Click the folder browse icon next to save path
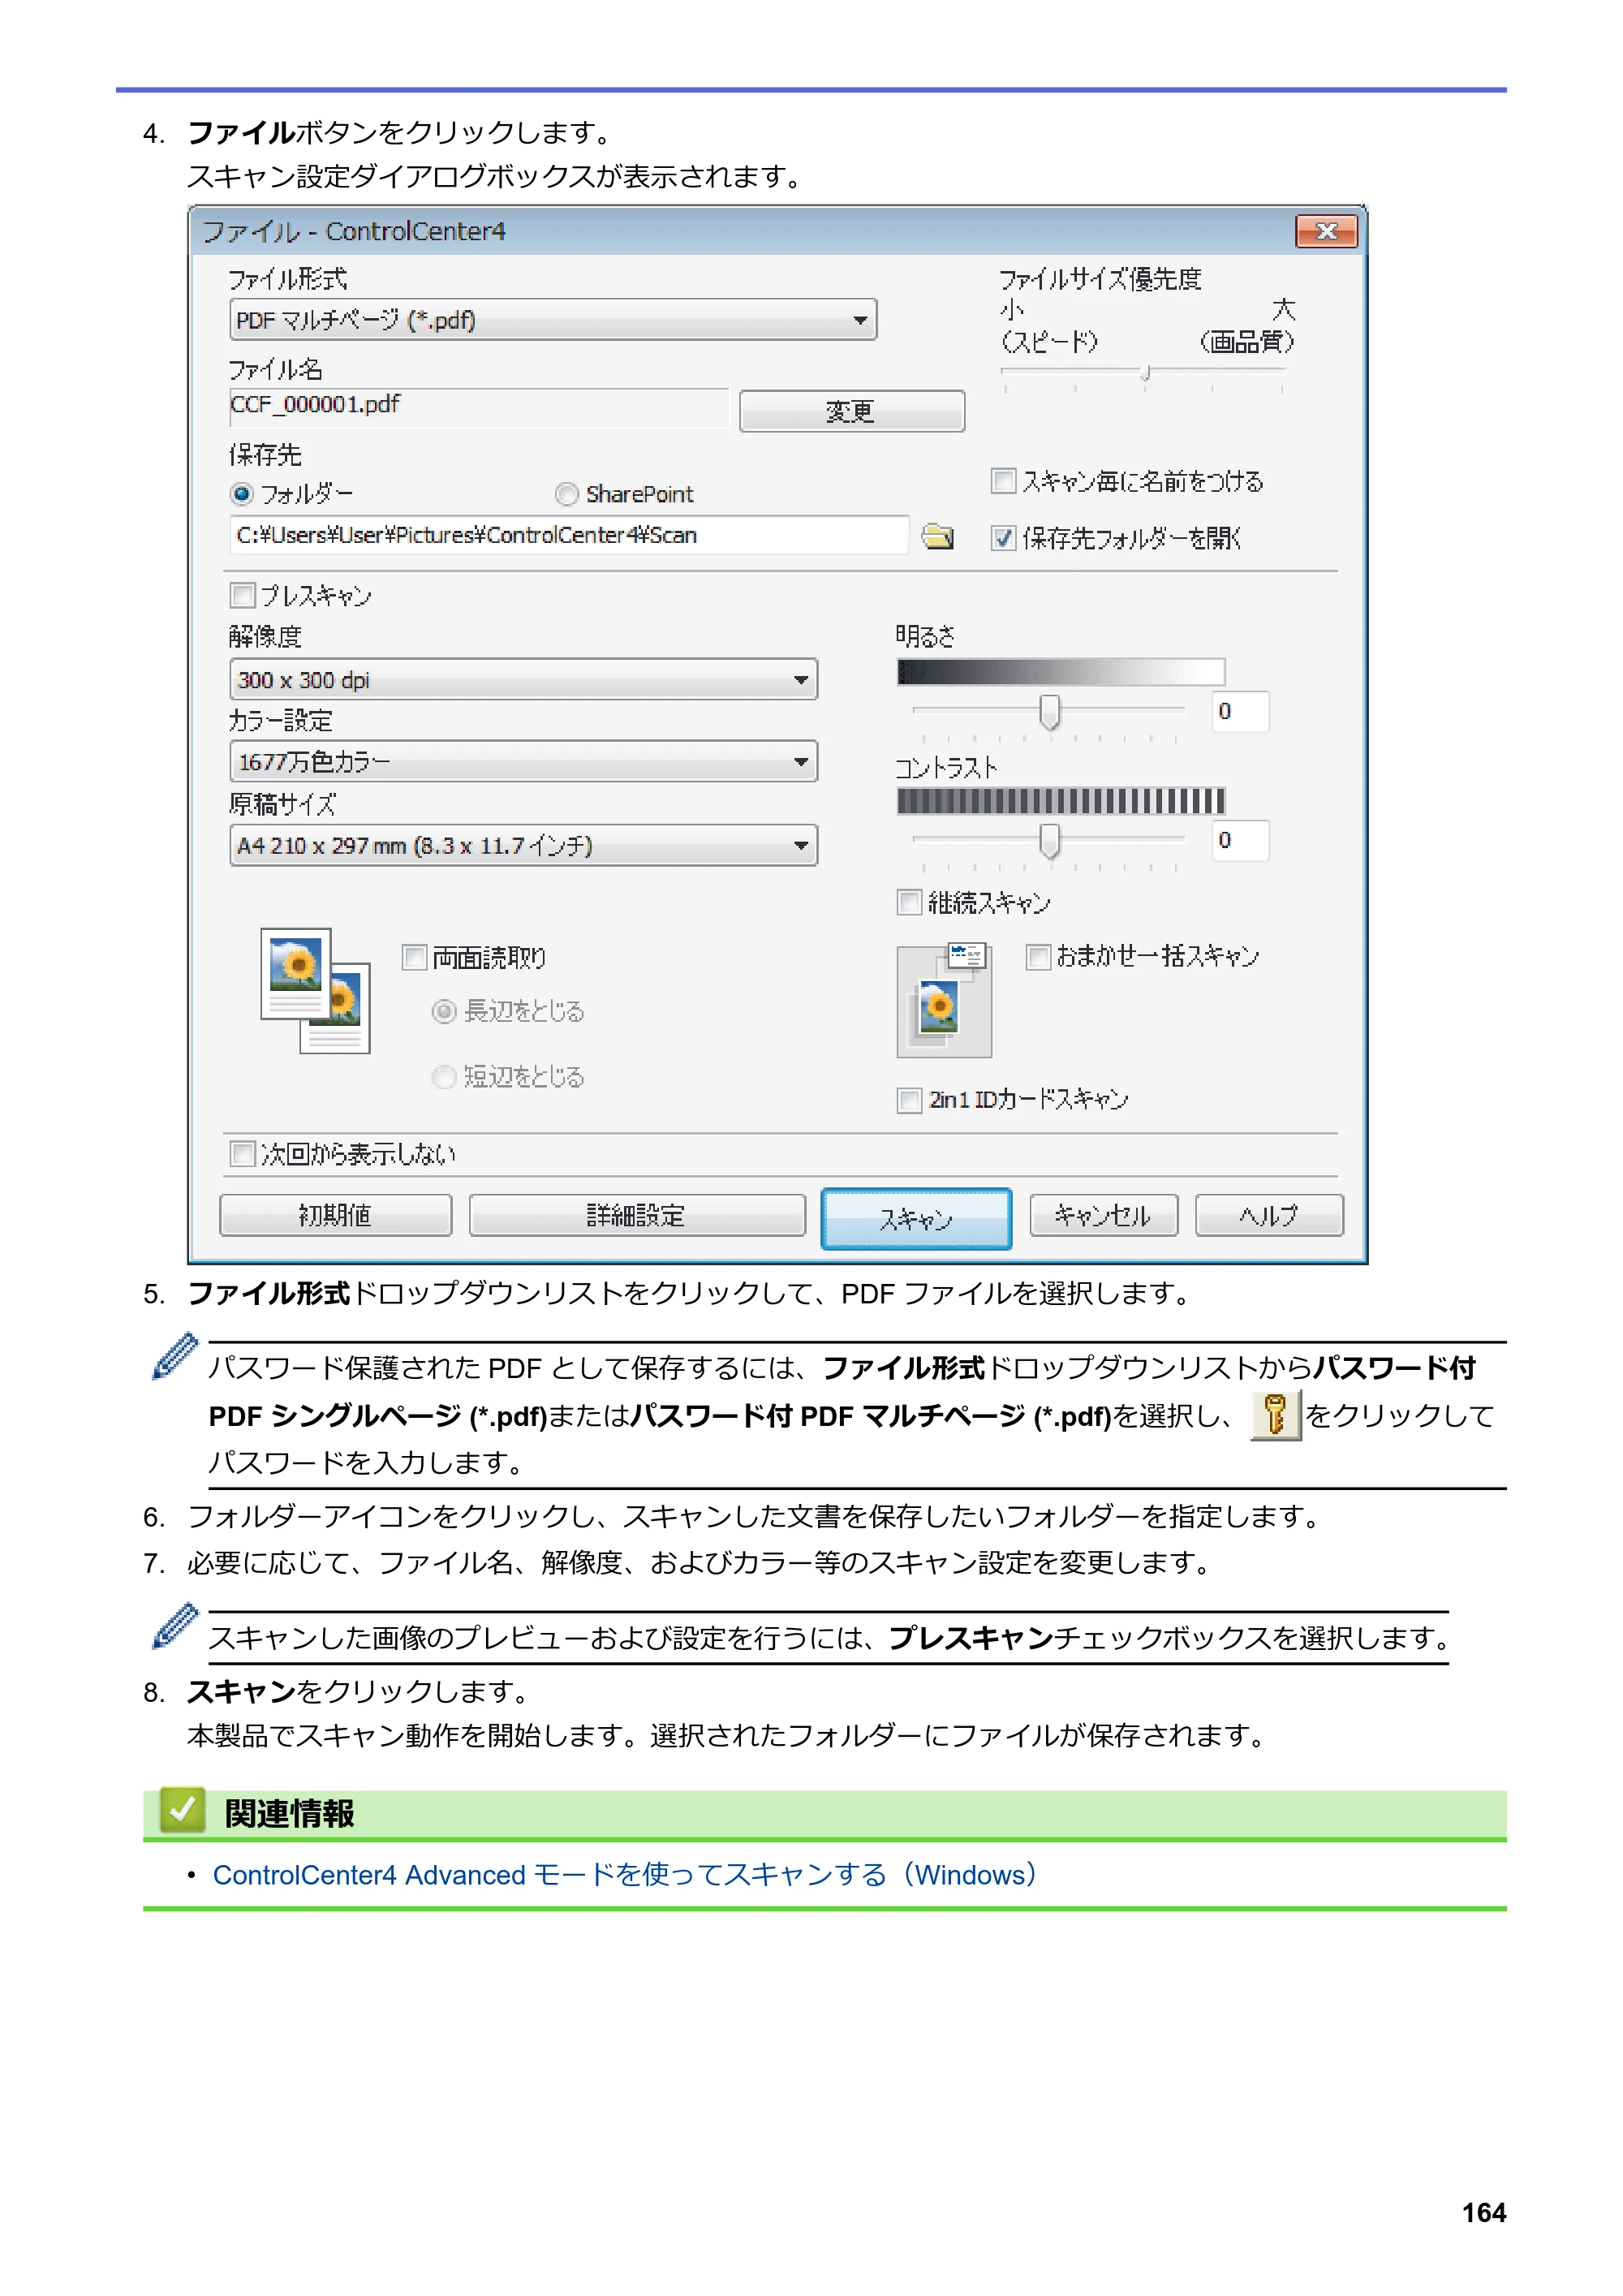 click(x=937, y=536)
